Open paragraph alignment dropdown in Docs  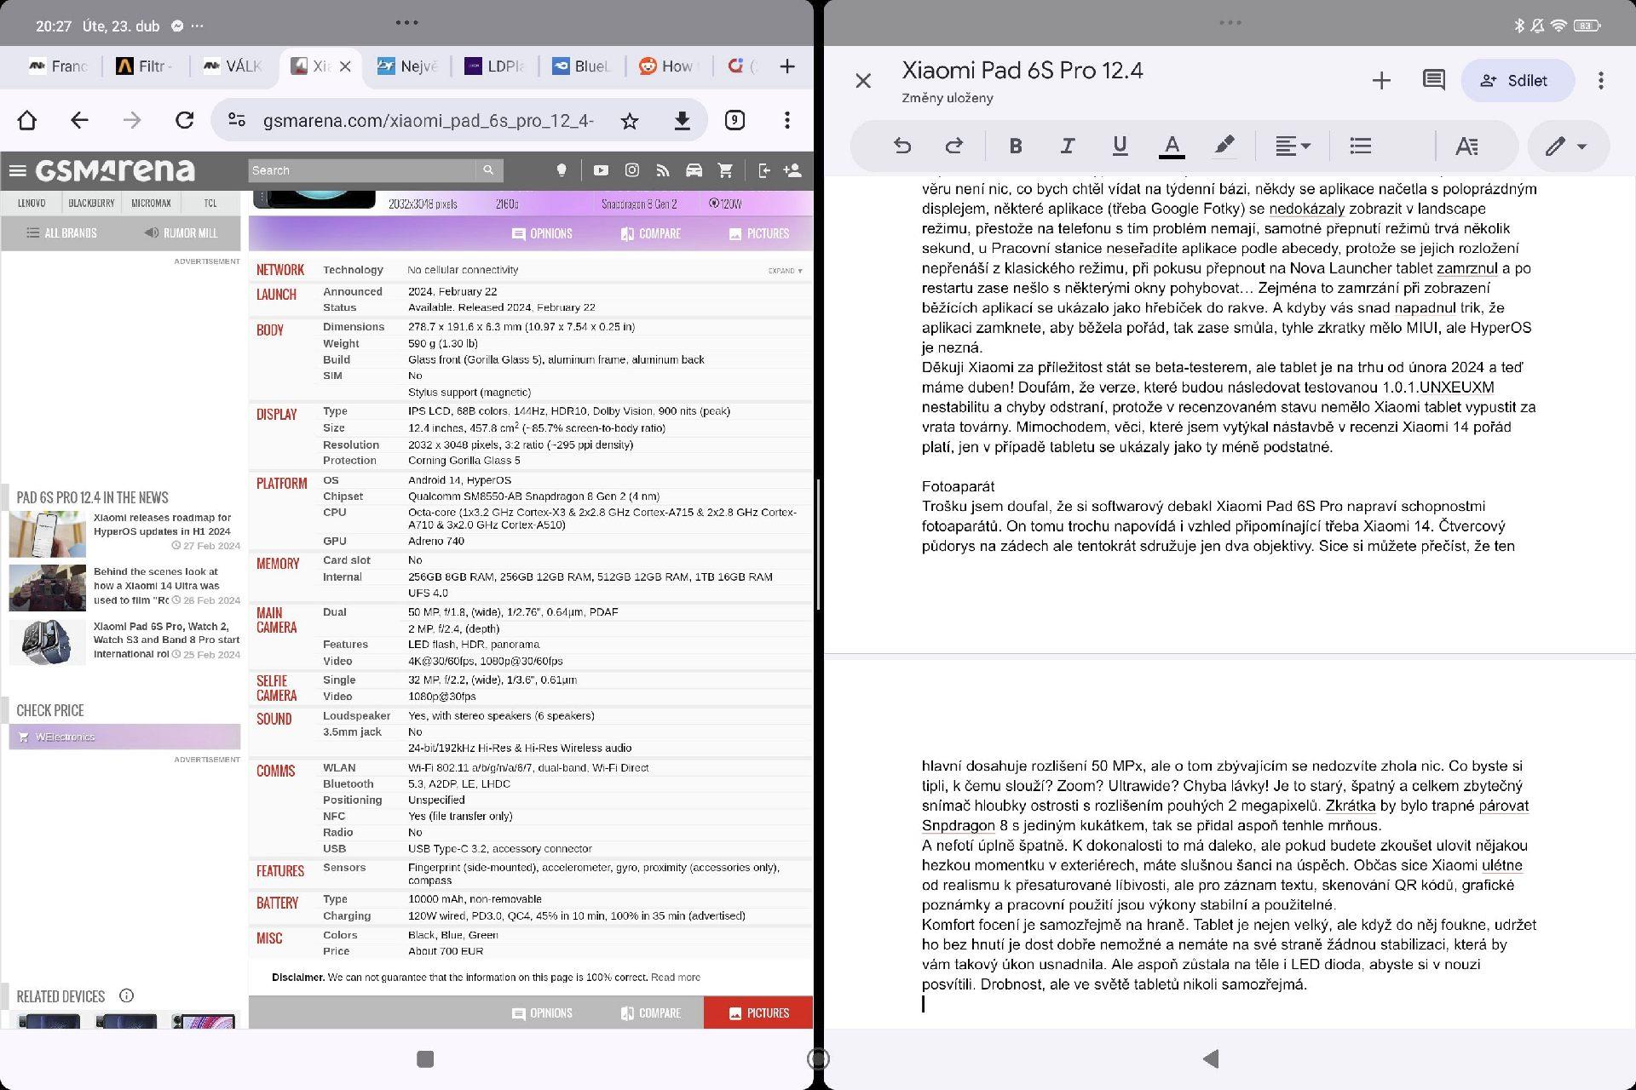1292,146
